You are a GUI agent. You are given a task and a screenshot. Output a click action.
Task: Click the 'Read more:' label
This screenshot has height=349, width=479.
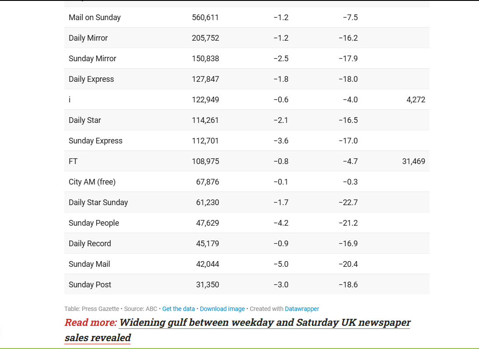pos(91,322)
